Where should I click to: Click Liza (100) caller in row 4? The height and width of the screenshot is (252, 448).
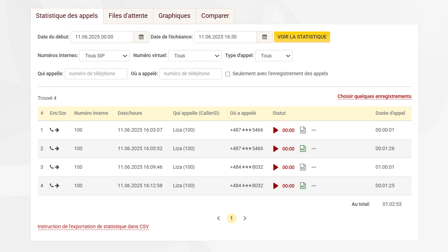pos(184,185)
